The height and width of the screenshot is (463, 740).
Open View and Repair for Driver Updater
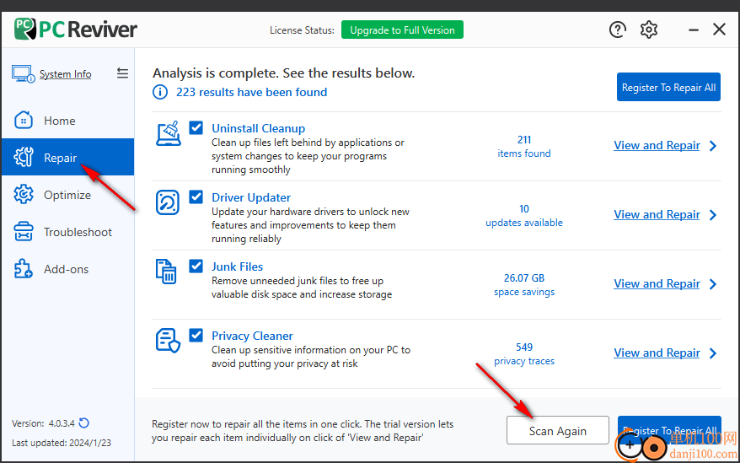pyautogui.click(x=657, y=214)
